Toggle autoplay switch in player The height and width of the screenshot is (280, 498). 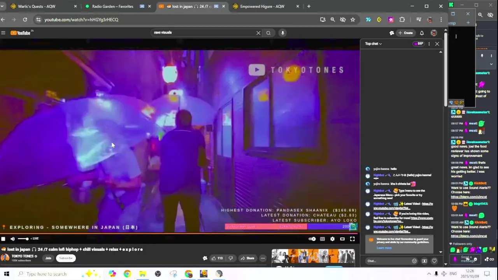(x=312, y=239)
